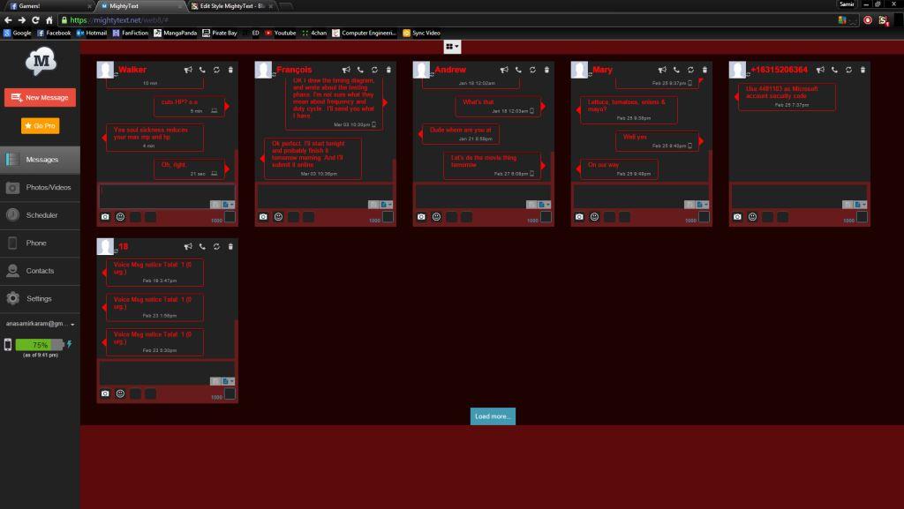Open the template dropdown in +16315206364's message box
The width and height of the screenshot is (904, 509).
(x=860, y=205)
